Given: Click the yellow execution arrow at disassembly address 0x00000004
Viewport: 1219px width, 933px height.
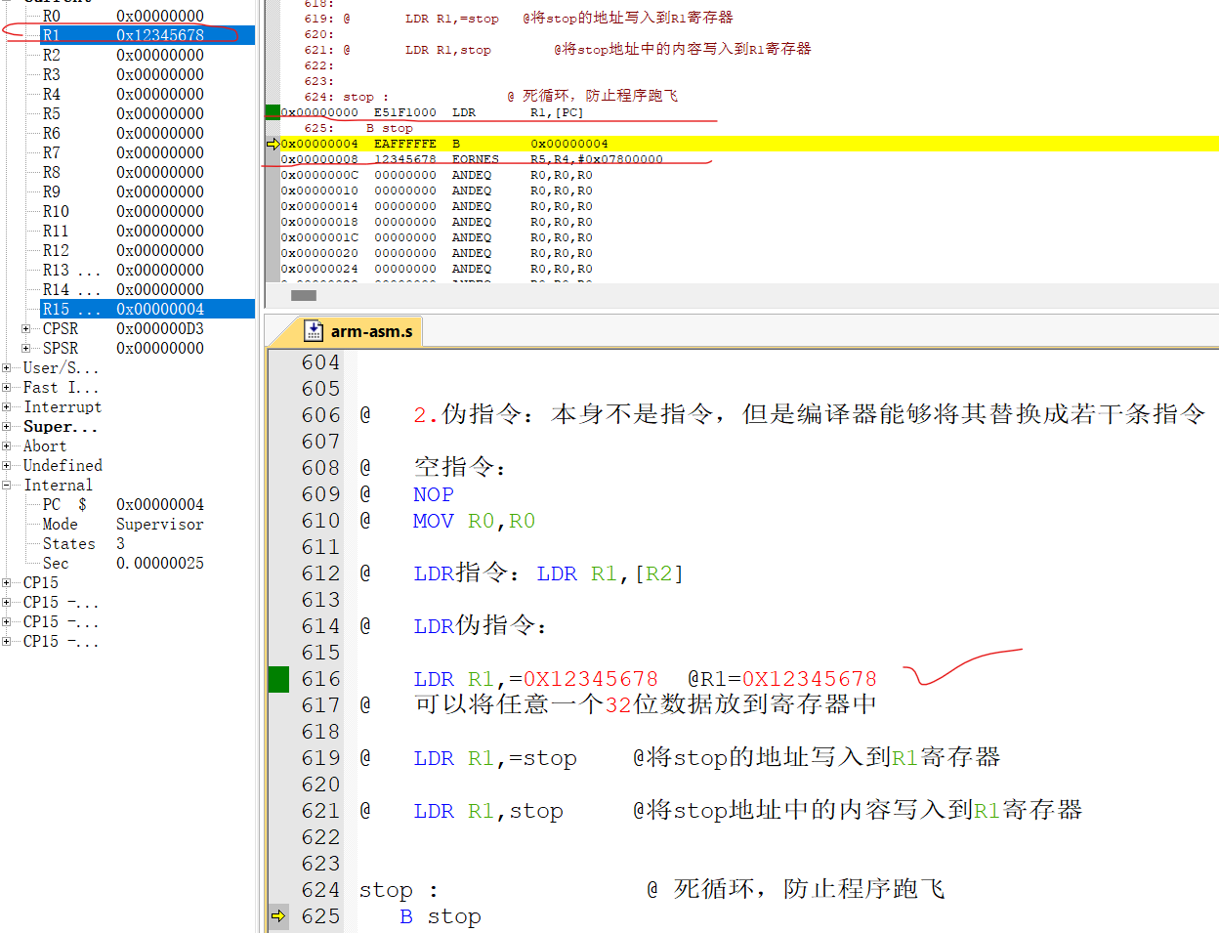Looking at the screenshot, I should point(273,144).
